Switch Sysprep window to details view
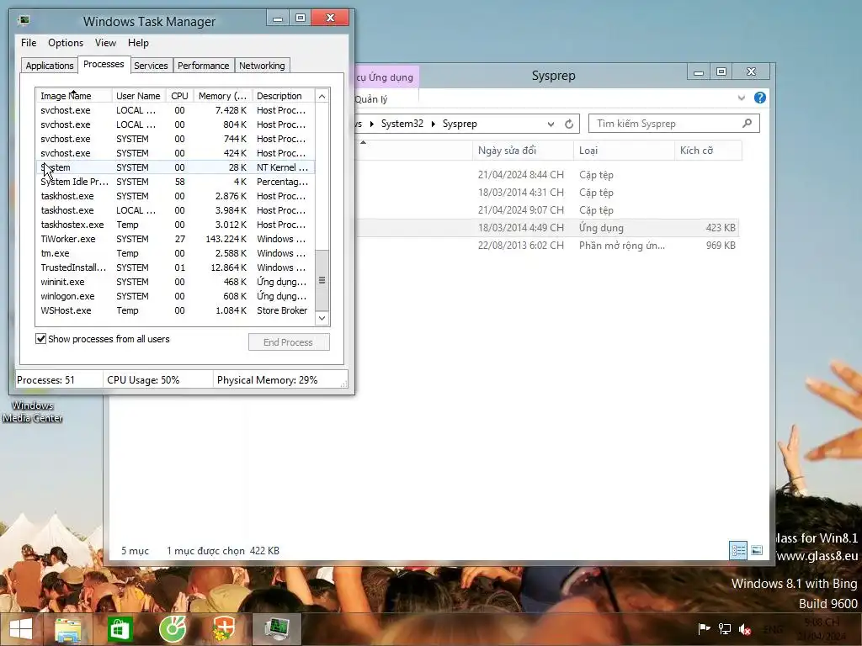The image size is (862, 646). pos(737,550)
